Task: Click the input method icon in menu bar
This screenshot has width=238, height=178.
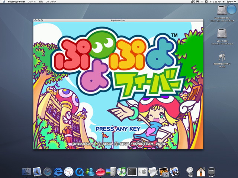Action: (206, 1)
